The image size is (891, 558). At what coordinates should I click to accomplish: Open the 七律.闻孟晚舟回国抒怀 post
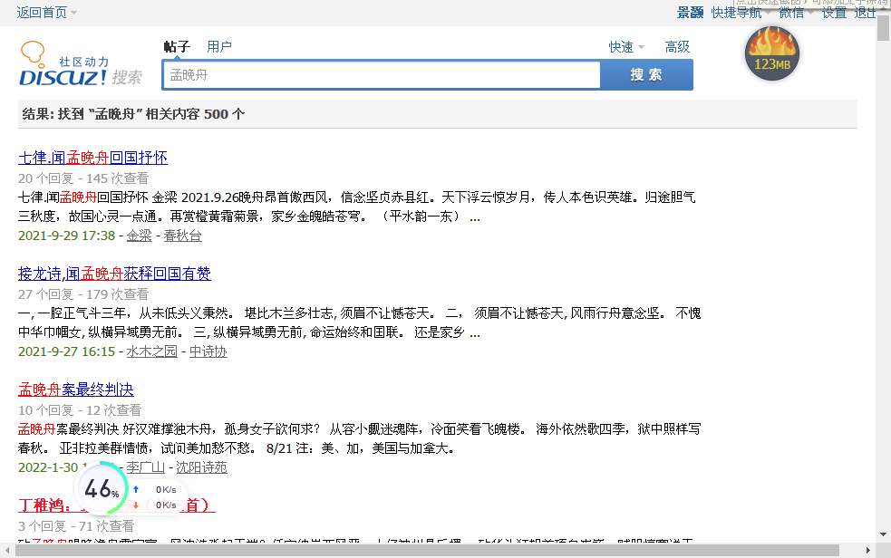pyautogui.click(x=92, y=158)
